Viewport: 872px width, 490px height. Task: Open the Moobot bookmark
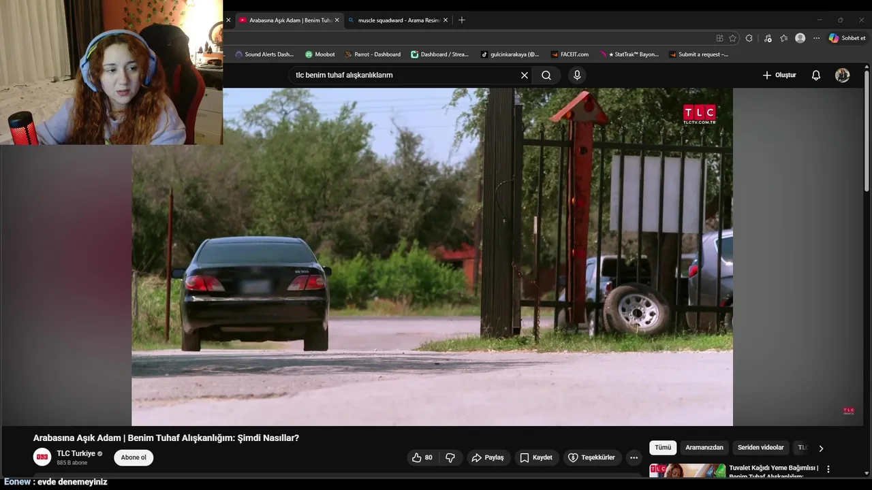[320, 54]
